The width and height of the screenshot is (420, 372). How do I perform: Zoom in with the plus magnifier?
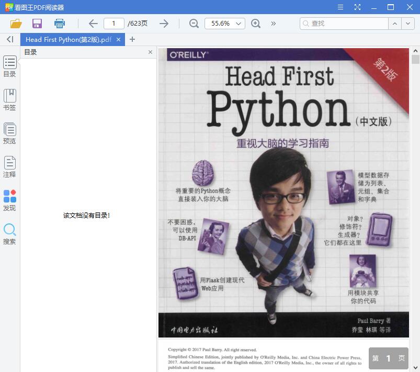pyautogui.click(x=256, y=24)
